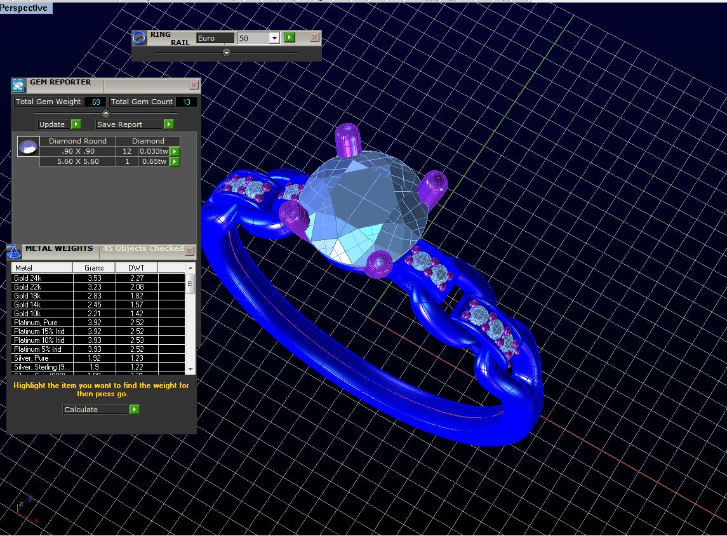
Task: Click green arrow for 5.60 X 5.60 diamond row
Action: [175, 162]
